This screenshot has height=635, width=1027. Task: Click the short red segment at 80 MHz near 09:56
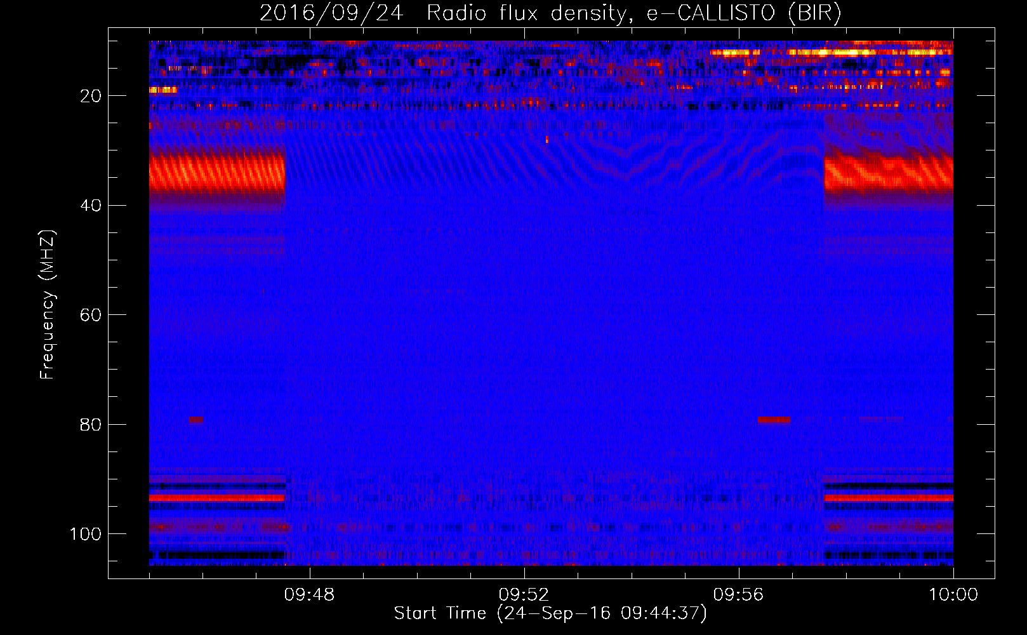point(774,420)
